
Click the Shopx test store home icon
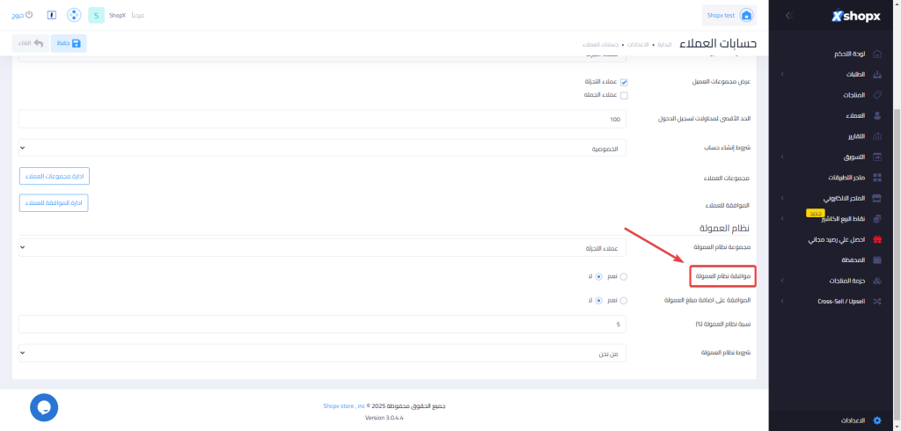pyautogui.click(x=746, y=15)
